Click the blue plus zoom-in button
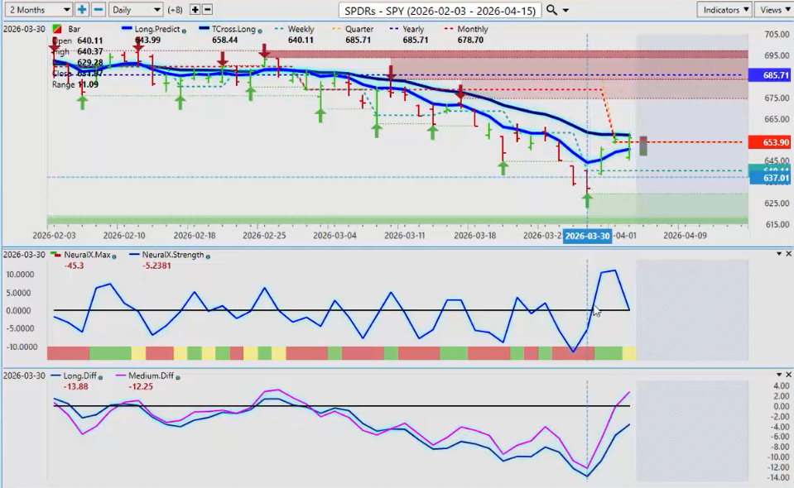This screenshot has height=488, width=794. click(82, 10)
